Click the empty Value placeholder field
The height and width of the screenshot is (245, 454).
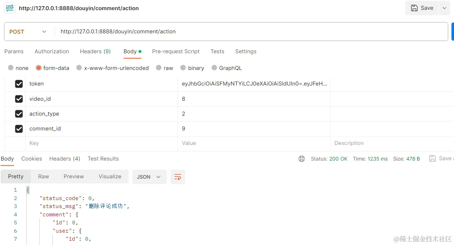[x=254, y=143]
